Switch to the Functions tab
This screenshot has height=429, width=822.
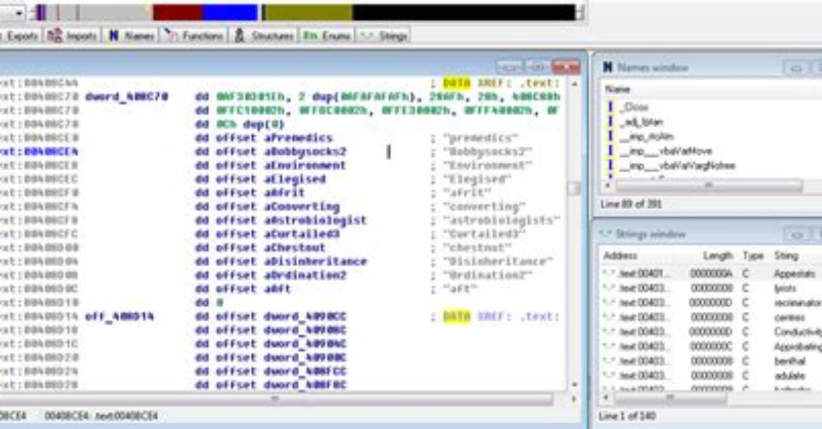[194, 36]
